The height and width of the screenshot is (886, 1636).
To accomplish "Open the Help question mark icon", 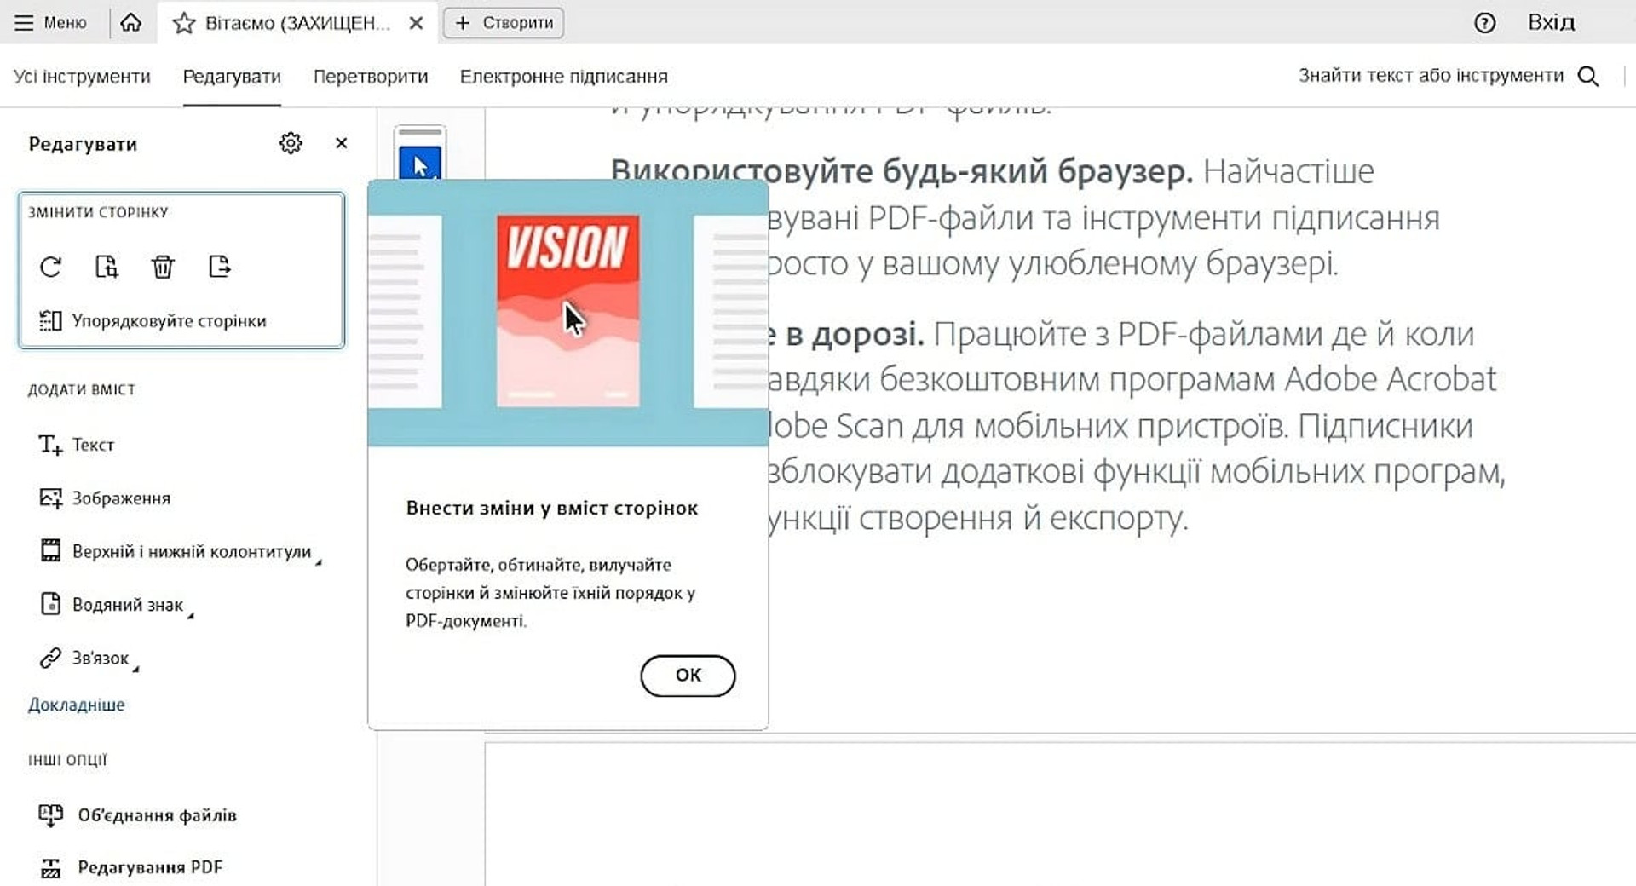I will 1484,23.
